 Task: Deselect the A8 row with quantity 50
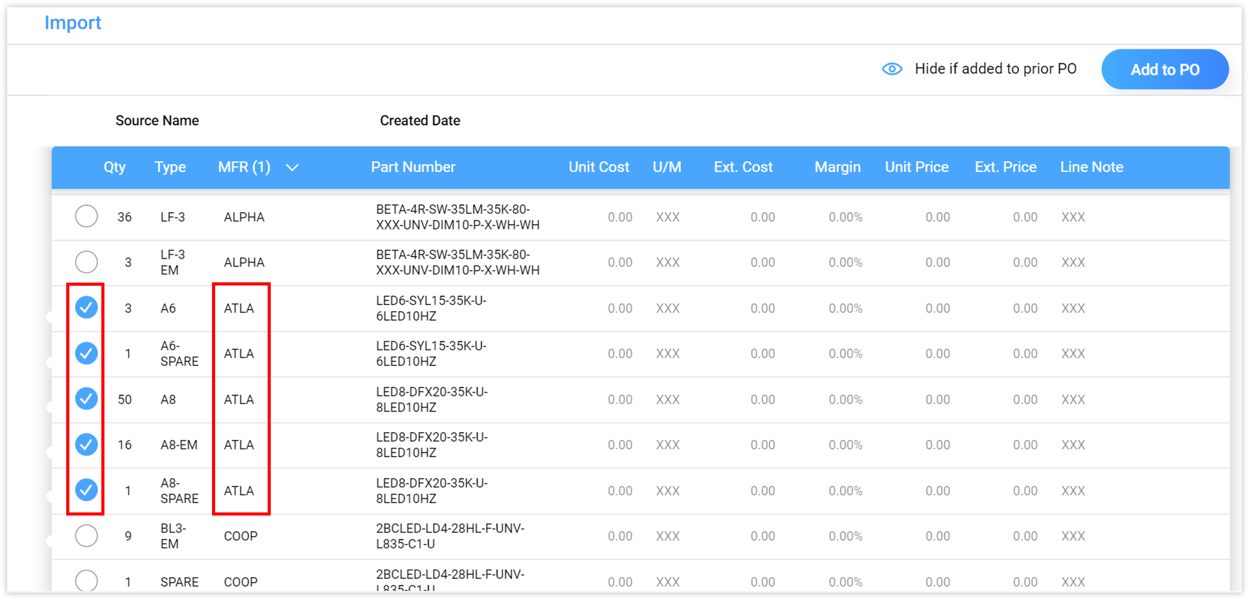tap(86, 398)
